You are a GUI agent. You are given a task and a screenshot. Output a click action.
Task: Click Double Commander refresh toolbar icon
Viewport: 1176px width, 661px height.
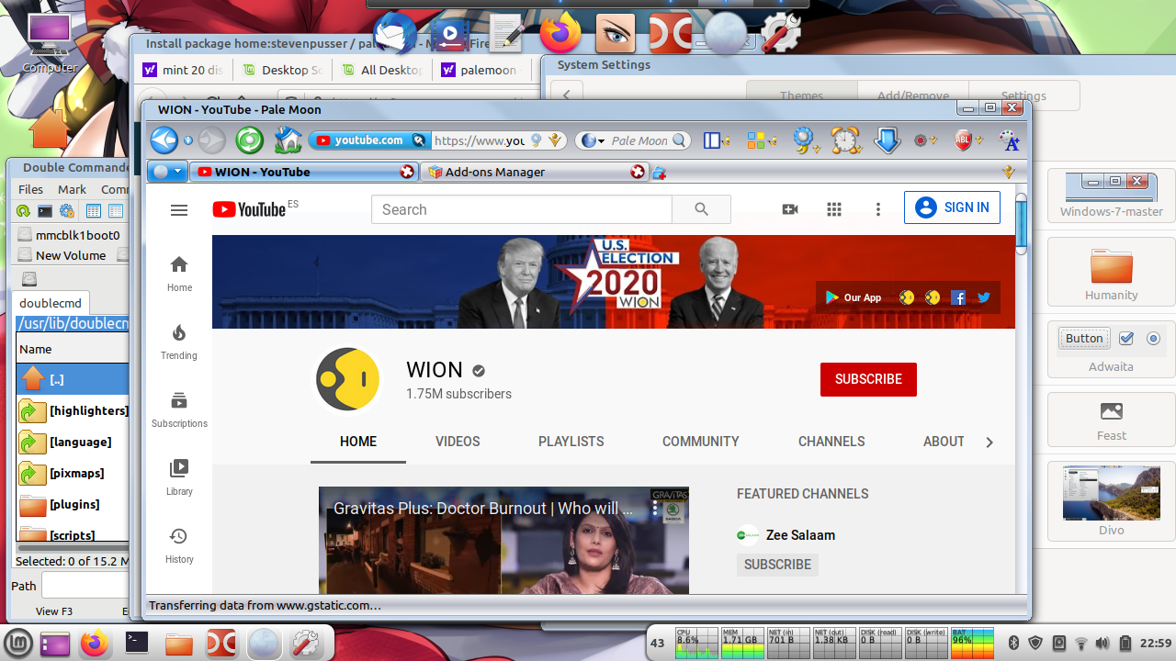(23, 211)
